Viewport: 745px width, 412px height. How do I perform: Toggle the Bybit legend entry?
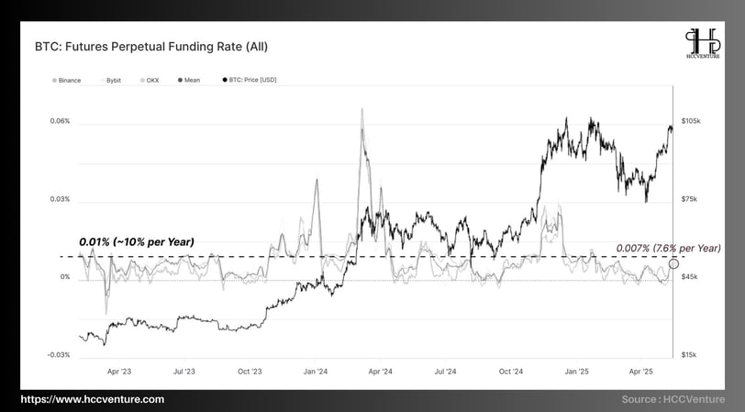[x=110, y=81]
